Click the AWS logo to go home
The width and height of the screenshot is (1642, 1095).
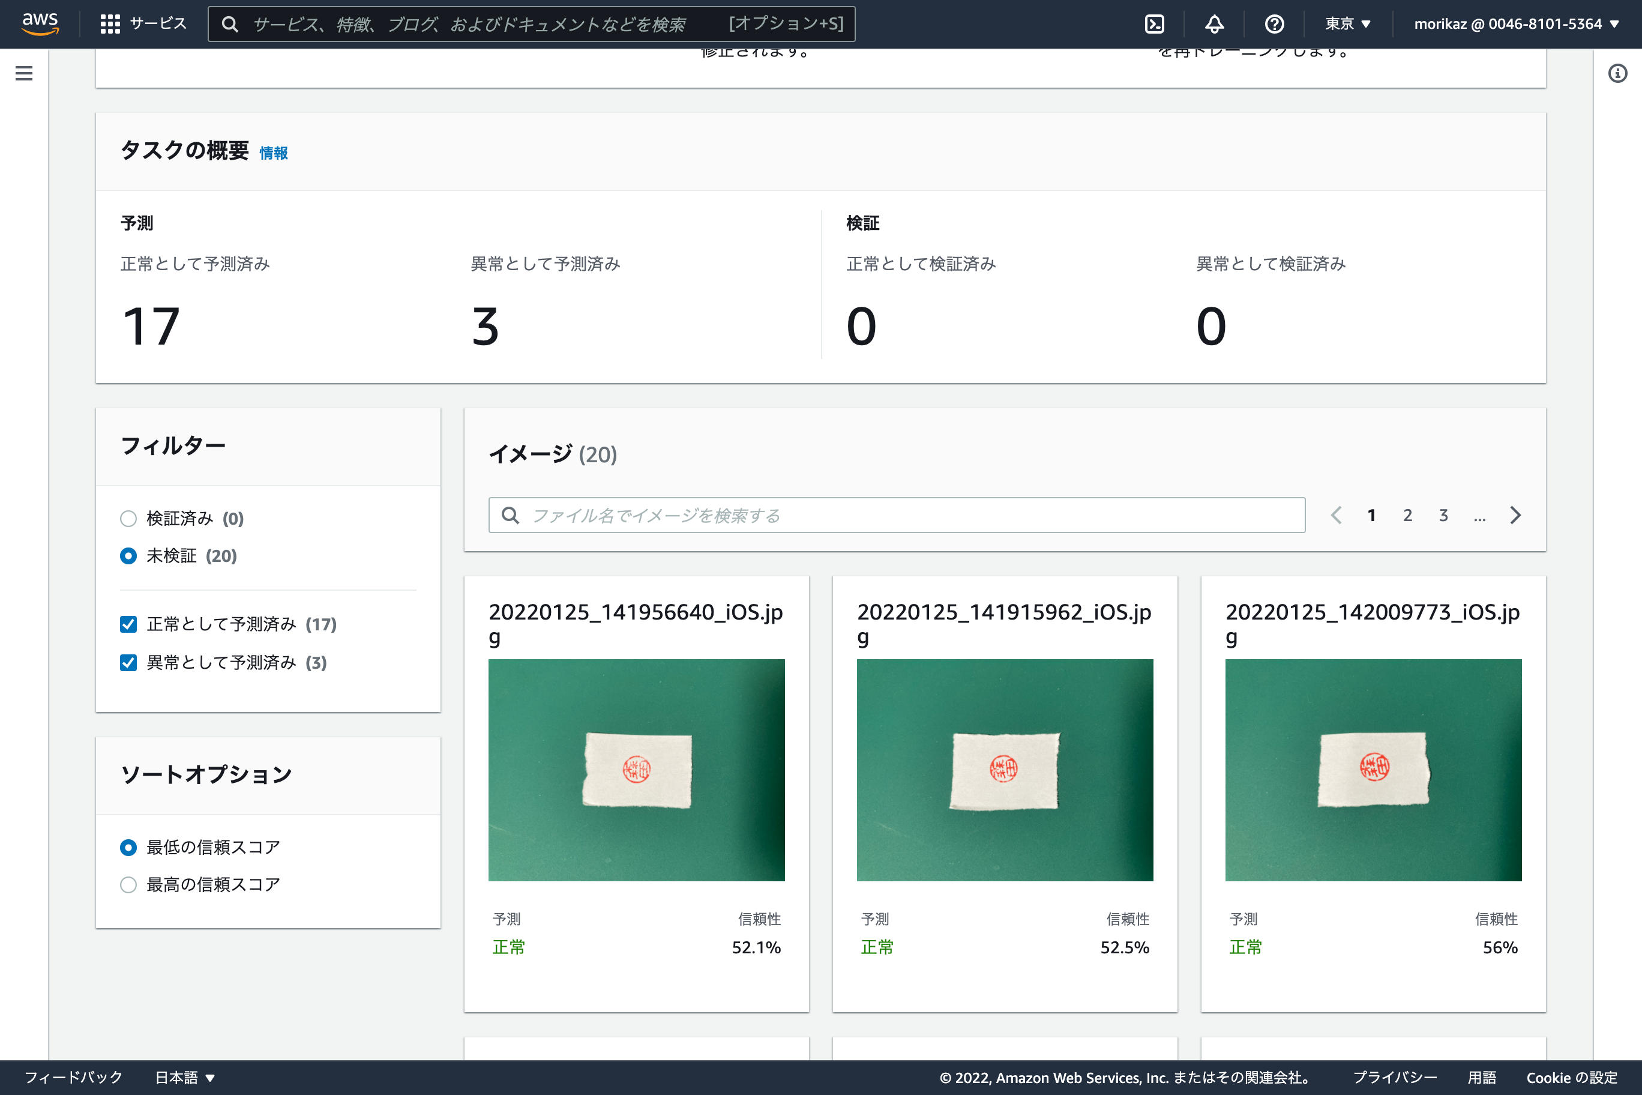[x=40, y=23]
